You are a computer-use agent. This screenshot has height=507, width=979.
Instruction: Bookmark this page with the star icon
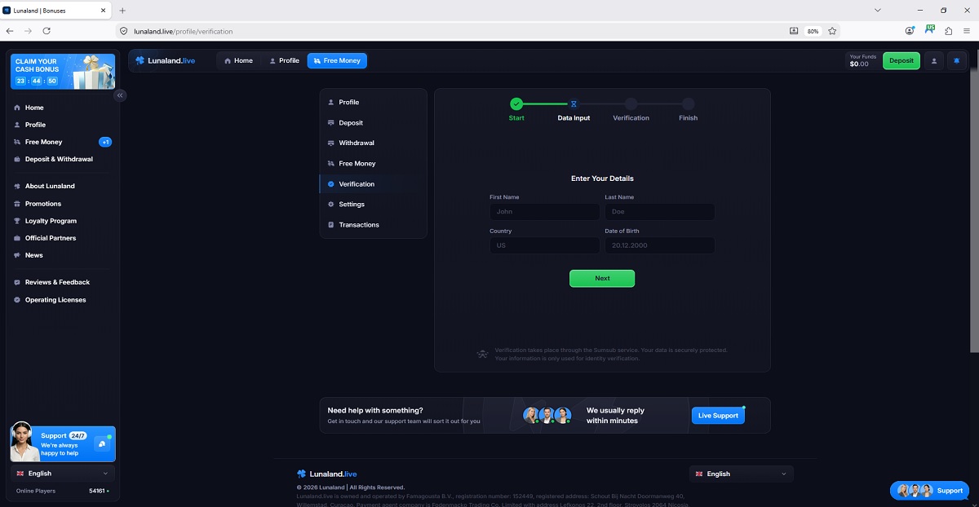832,31
